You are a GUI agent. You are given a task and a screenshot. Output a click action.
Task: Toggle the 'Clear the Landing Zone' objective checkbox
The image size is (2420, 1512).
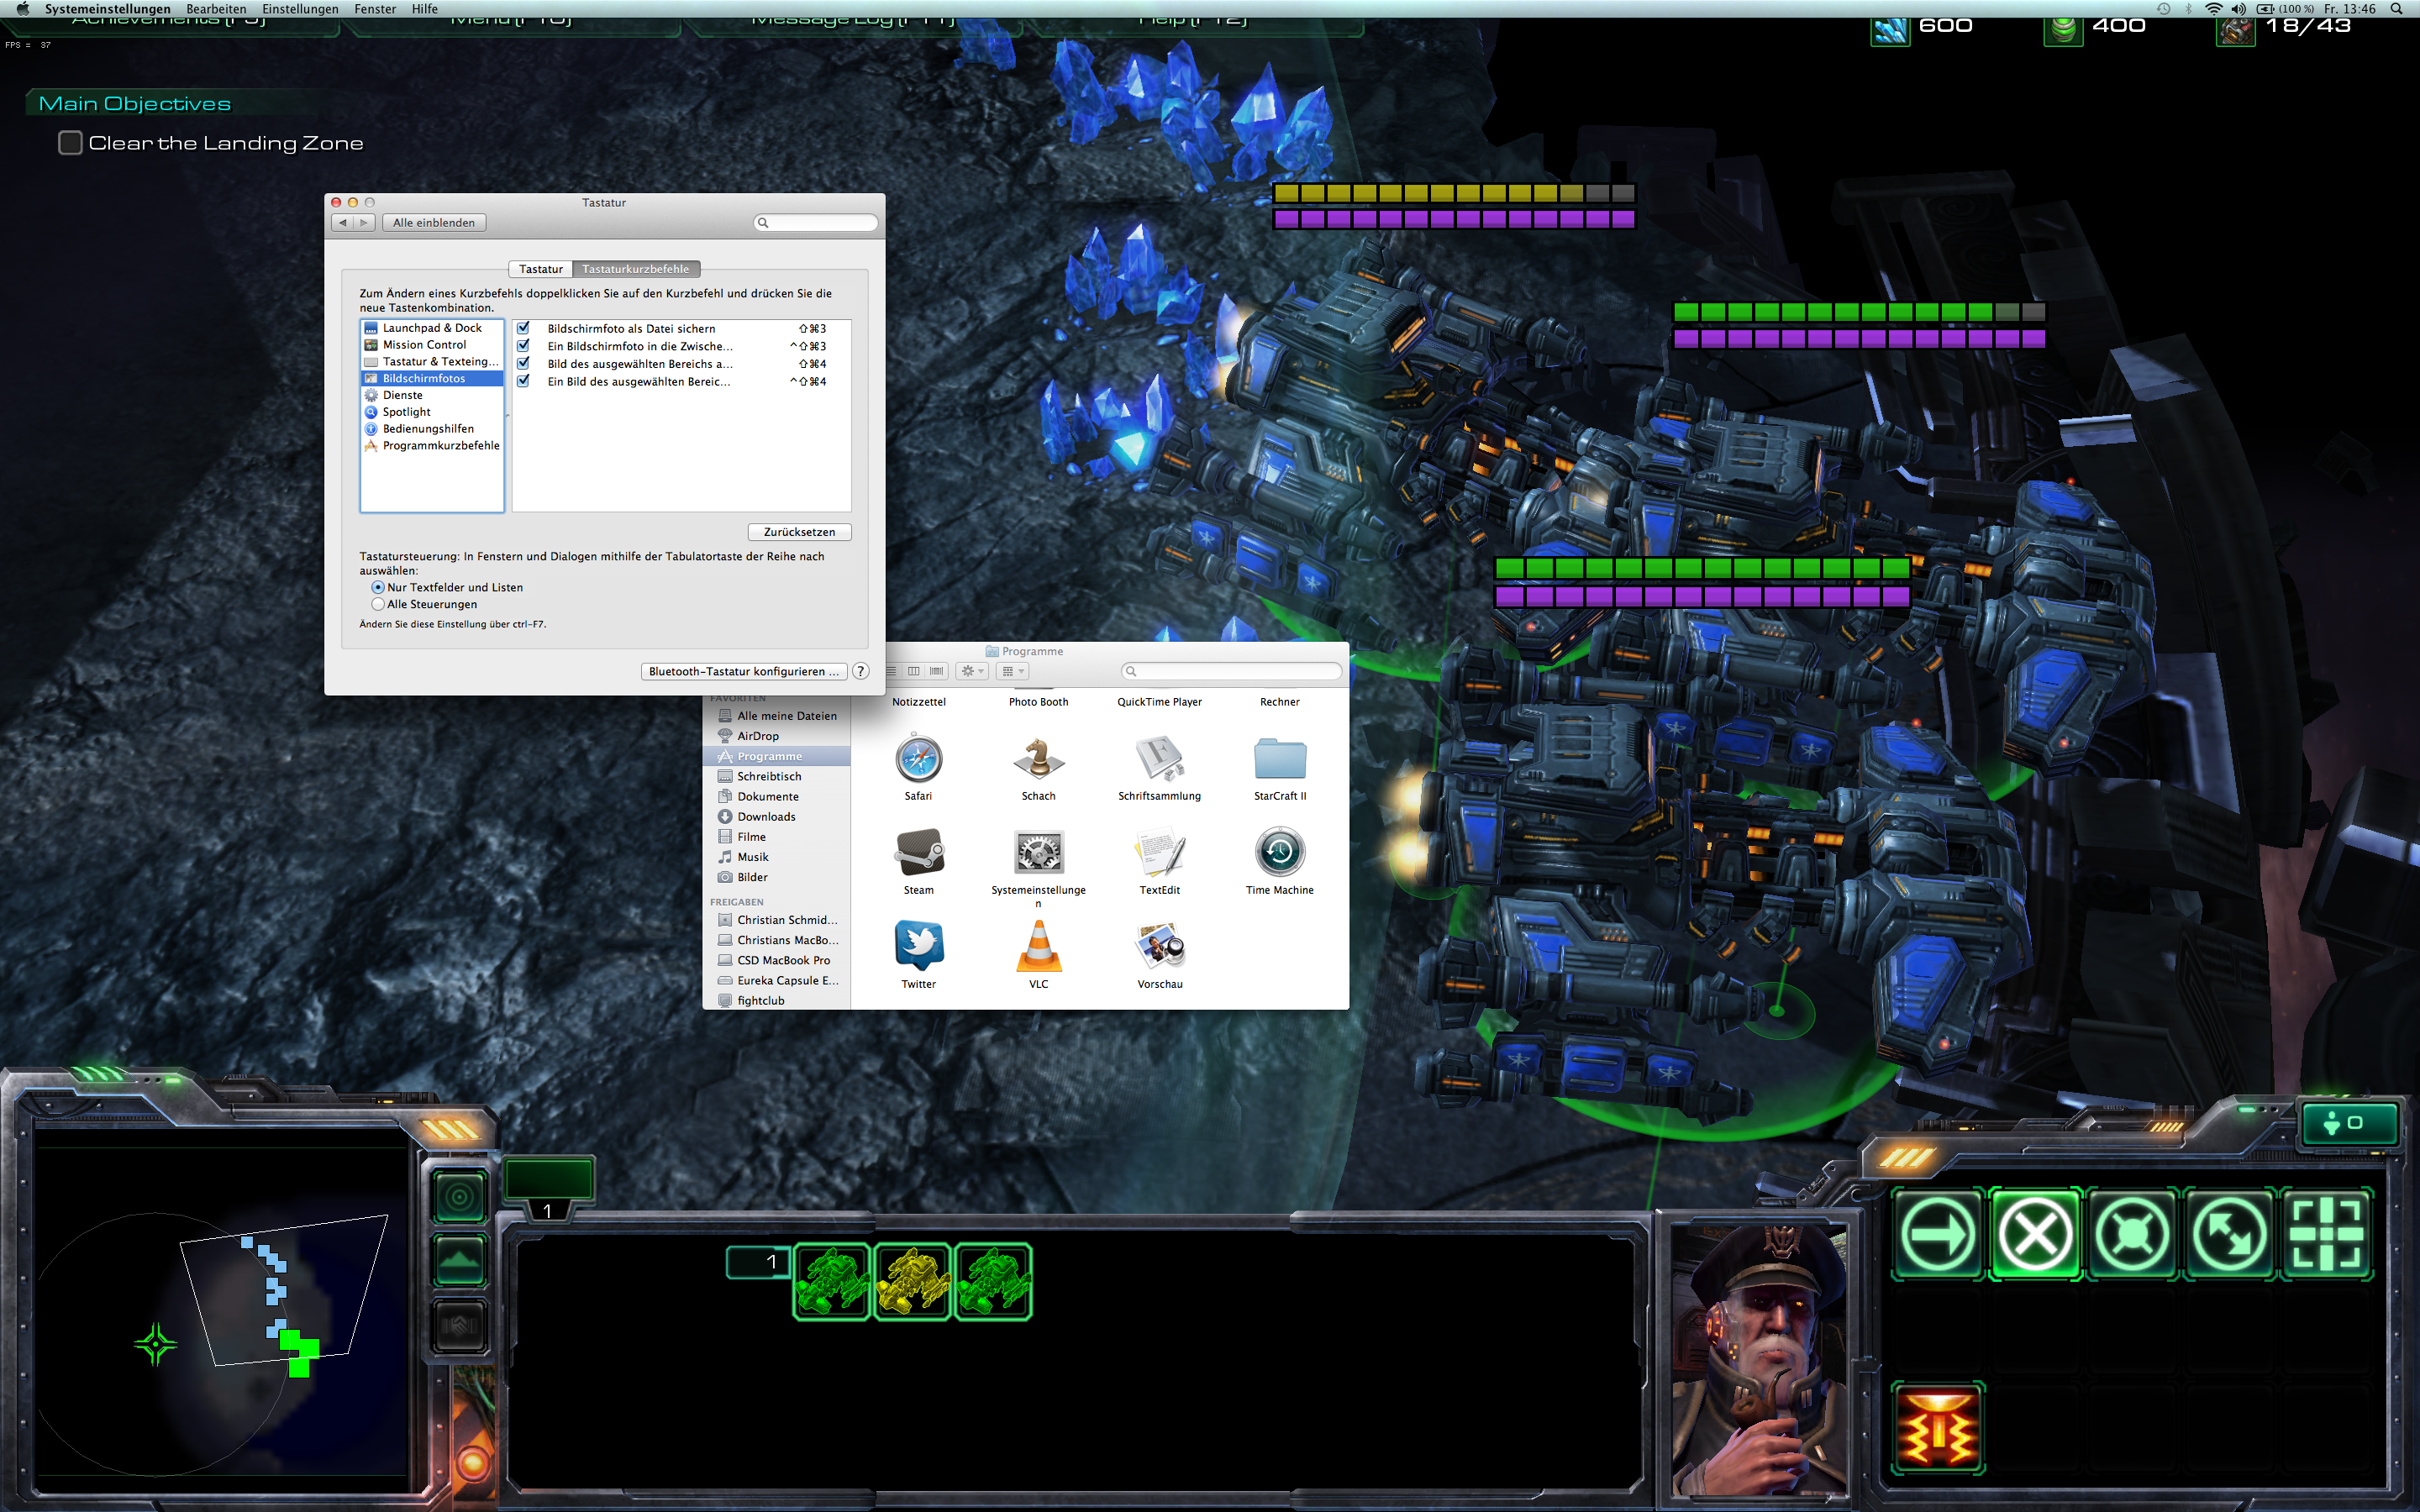coord(70,143)
